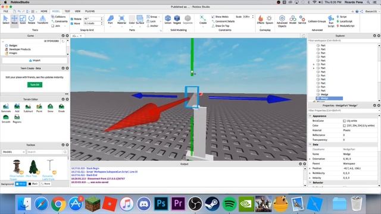381x214 pixels.
Task: Click the Import button in Game panel
Action: click(35, 61)
